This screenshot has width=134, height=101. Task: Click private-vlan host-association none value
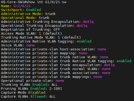pyautogui.click(x=102, y=49)
